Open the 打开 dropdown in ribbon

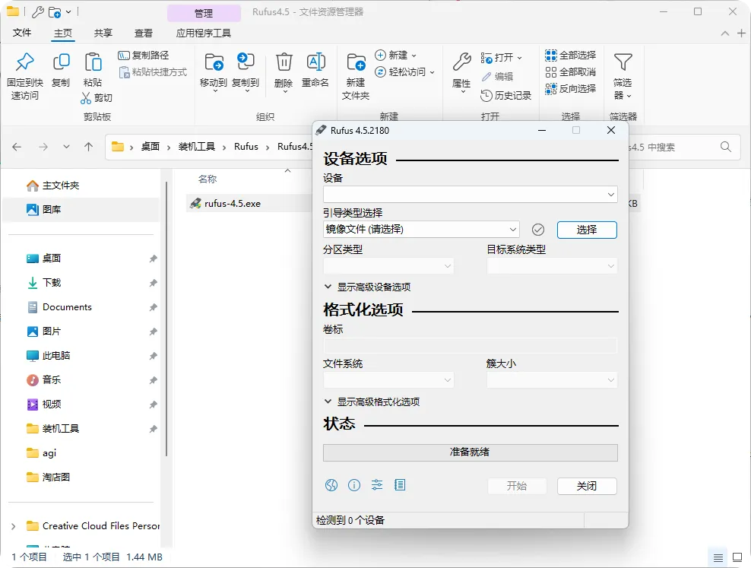[x=502, y=58]
